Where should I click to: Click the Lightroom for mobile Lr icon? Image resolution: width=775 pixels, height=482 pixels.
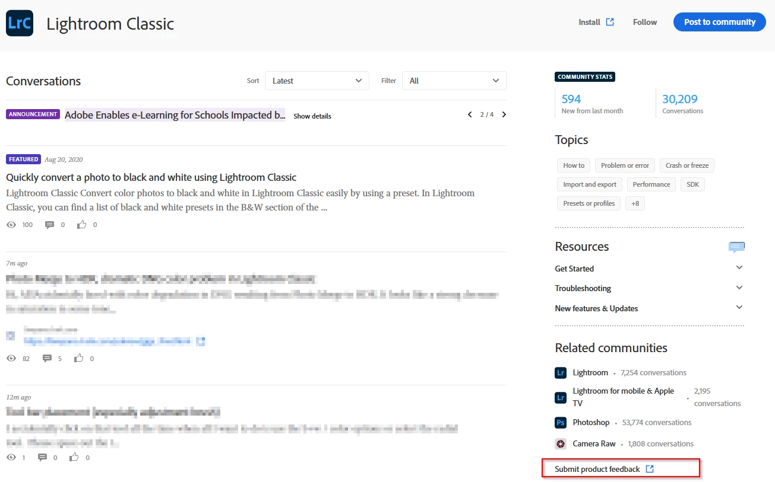pos(561,397)
